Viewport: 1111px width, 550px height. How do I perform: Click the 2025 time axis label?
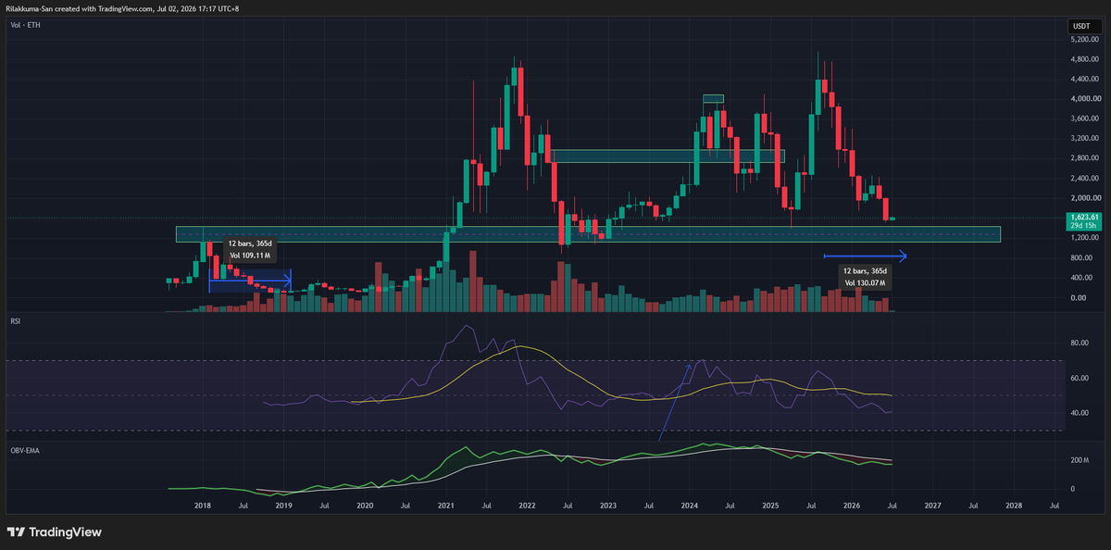pyautogui.click(x=770, y=506)
